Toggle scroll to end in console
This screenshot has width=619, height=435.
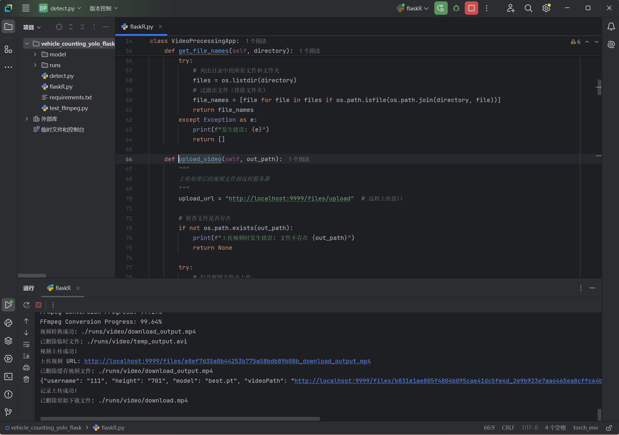(x=26, y=356)
